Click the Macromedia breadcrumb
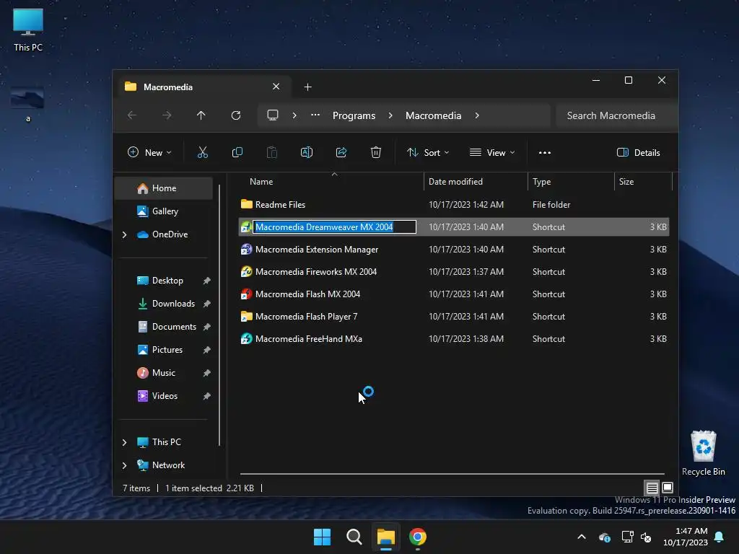739x554 pixels. pos(433,115)
